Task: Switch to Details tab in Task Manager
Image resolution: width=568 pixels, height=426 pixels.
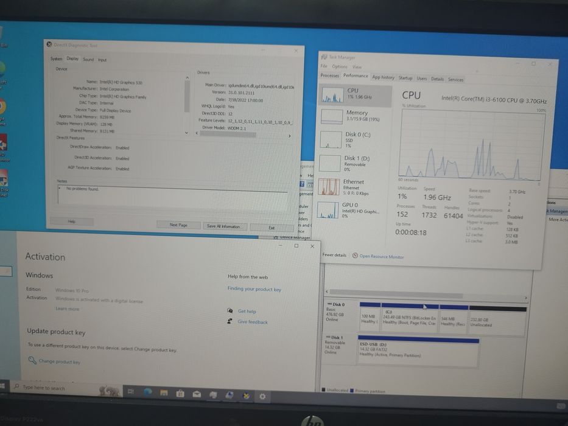Action: (x=437, y=79)
